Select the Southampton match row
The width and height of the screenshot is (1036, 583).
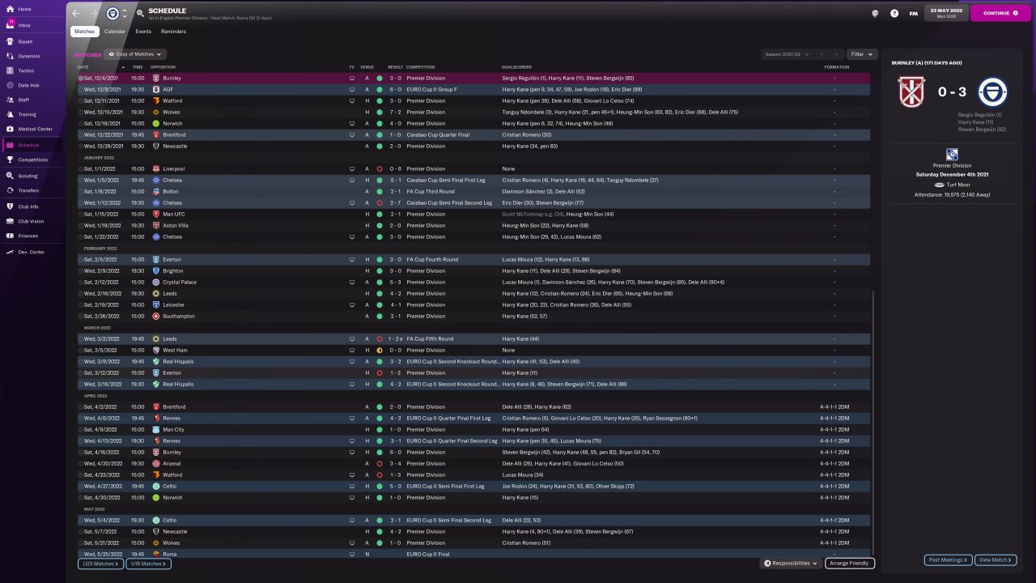[473, 316]
